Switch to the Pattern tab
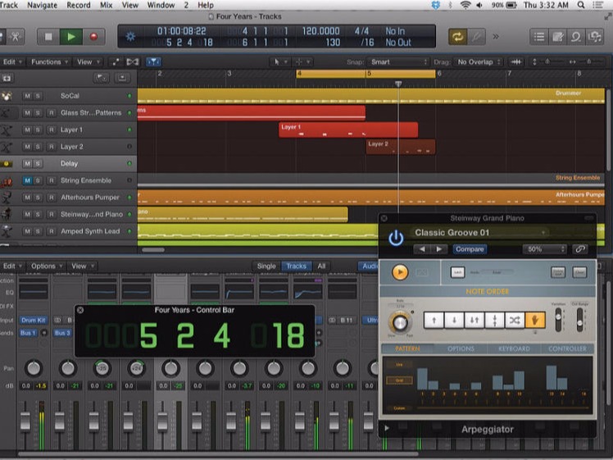This screenshot has width=613, height=460. click(x=407, y=348)
